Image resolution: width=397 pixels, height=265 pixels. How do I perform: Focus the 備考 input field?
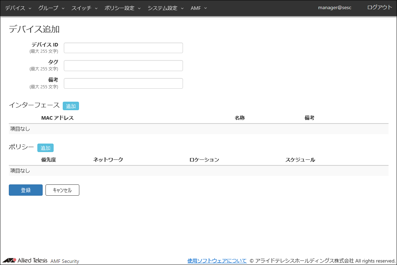pos(123,83)
